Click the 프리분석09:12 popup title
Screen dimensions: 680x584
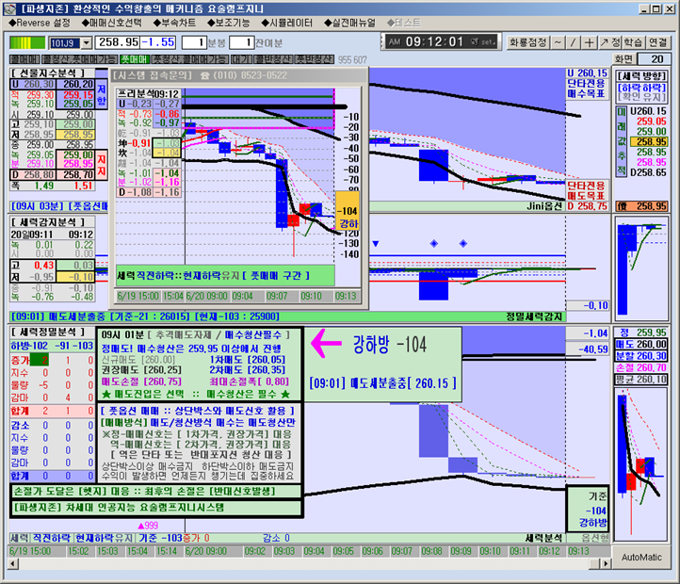pos(148,93)
